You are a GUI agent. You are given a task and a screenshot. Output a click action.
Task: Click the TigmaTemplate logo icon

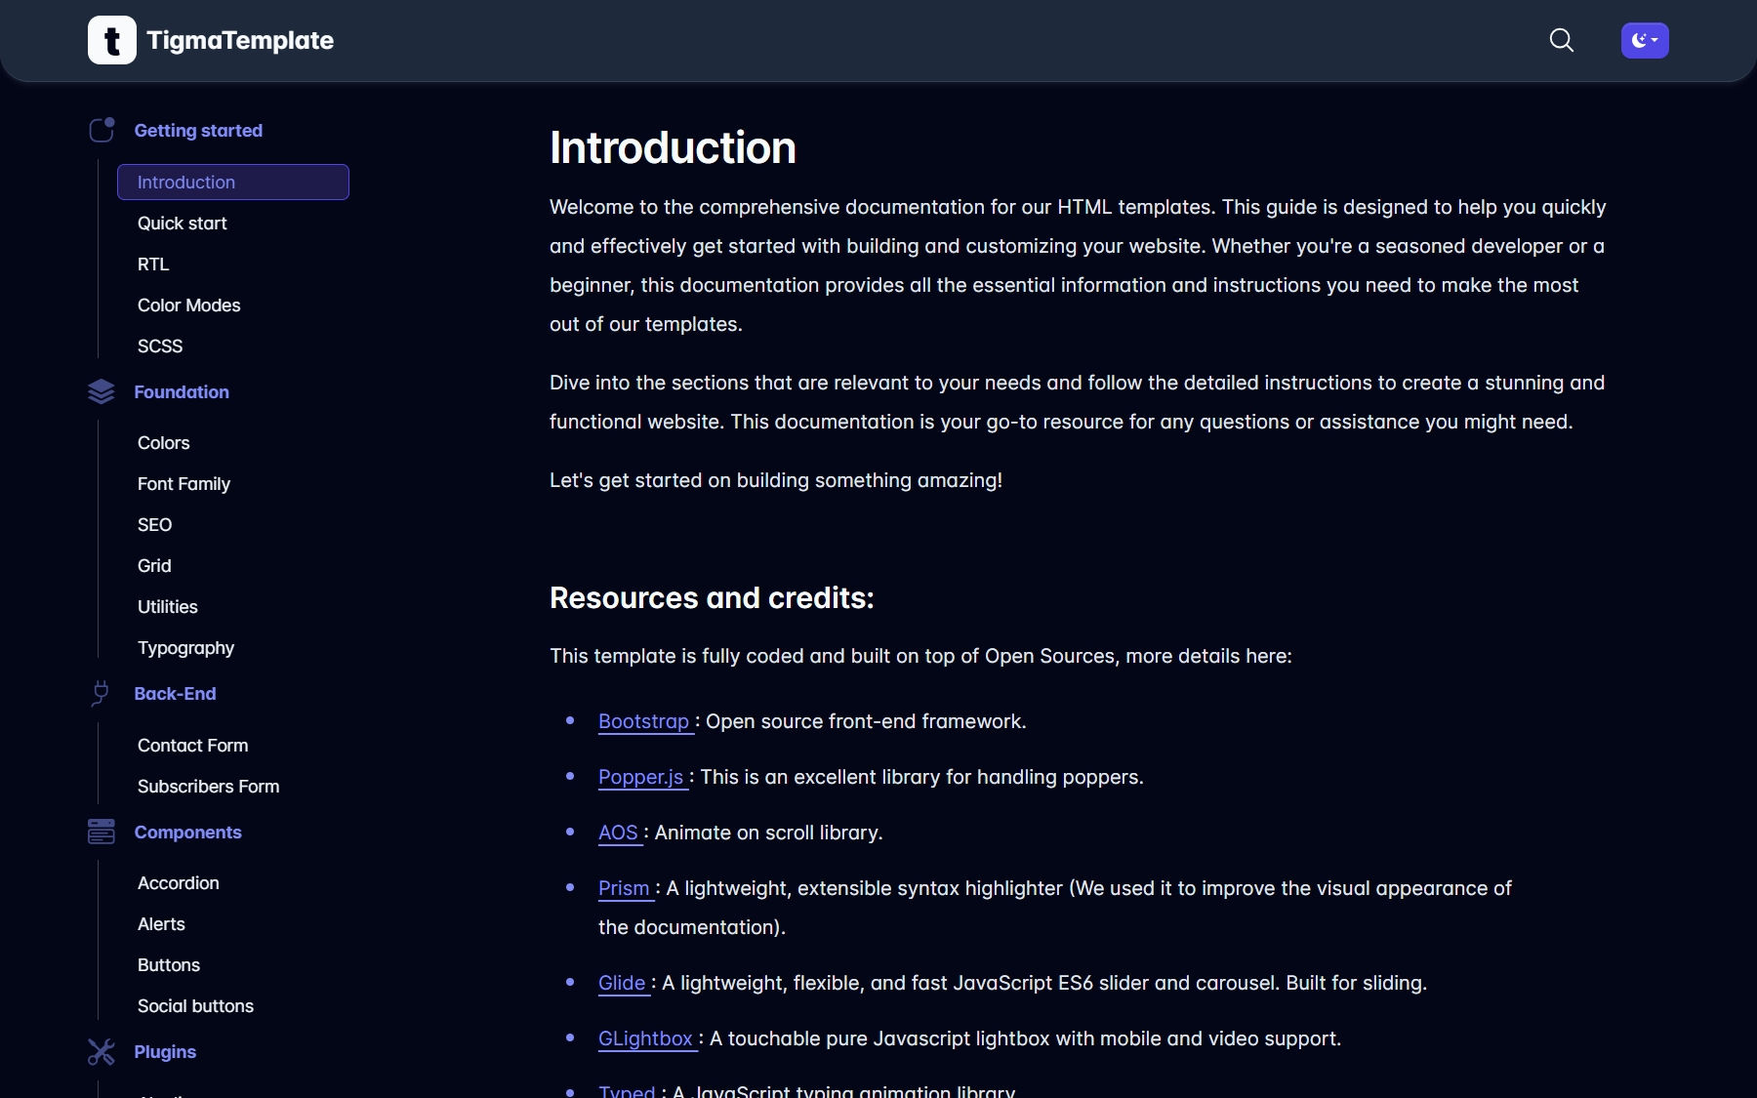(112, 40)
